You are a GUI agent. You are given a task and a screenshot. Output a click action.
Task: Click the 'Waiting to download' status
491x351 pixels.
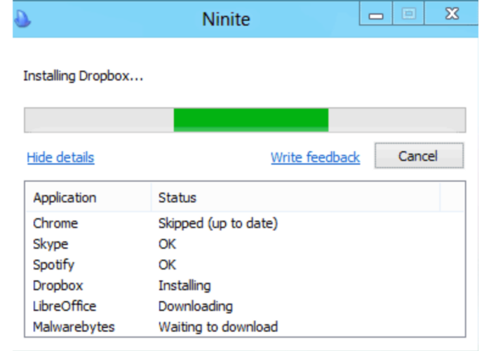[x=218, y=327]
